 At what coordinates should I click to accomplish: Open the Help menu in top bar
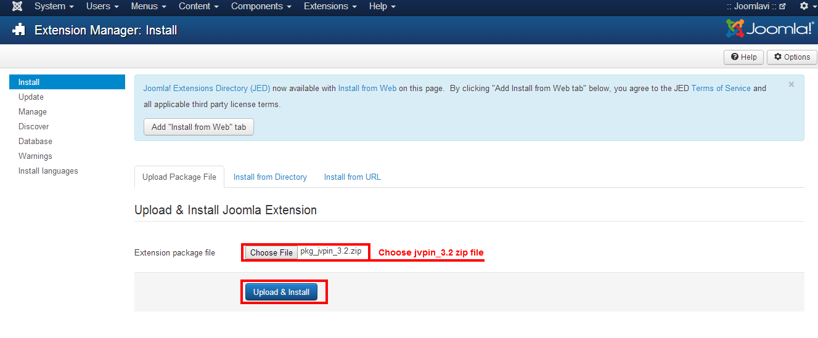pos(382,6)
